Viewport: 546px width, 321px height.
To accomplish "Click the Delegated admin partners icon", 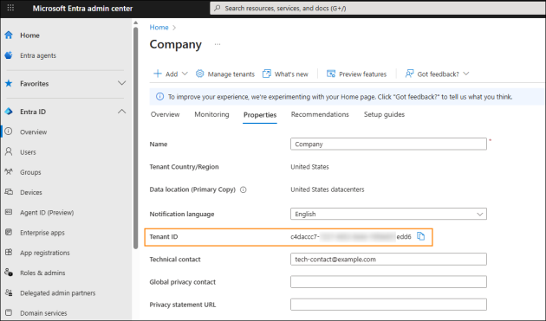I will click(9, 292).
